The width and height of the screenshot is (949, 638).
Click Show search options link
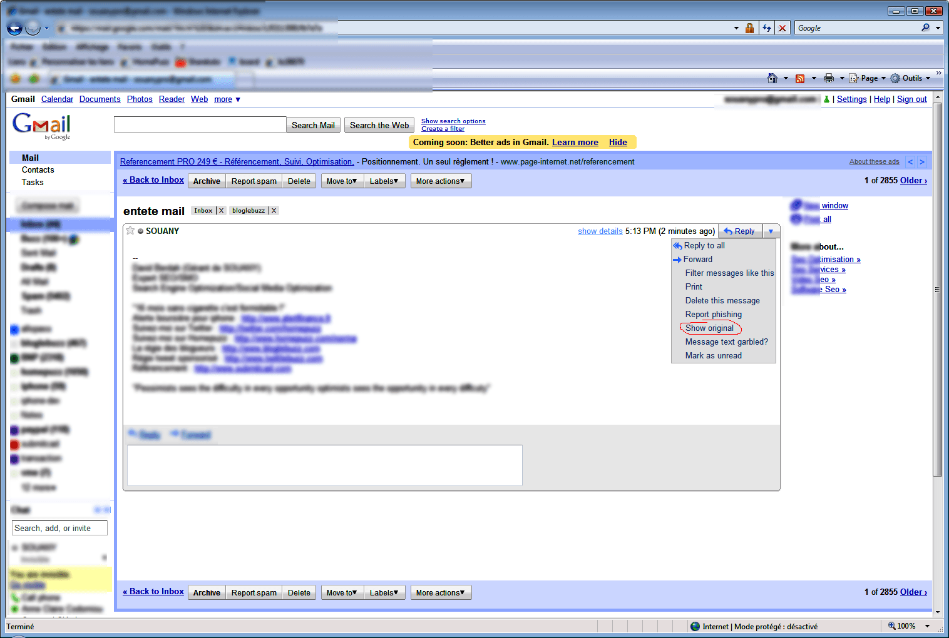coord(453,121)
